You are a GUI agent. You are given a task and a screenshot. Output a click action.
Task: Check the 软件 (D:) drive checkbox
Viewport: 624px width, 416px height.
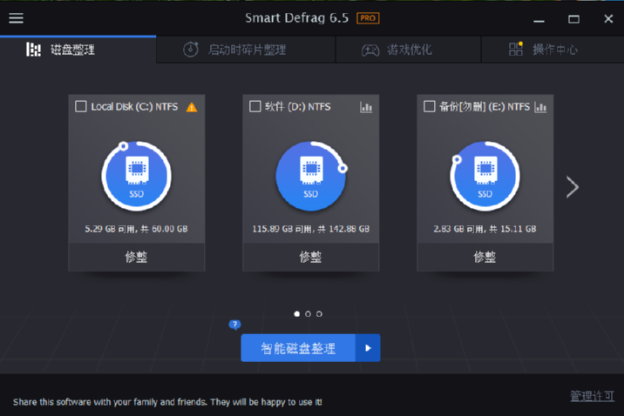pyautogui.click(x=255, y=106)
